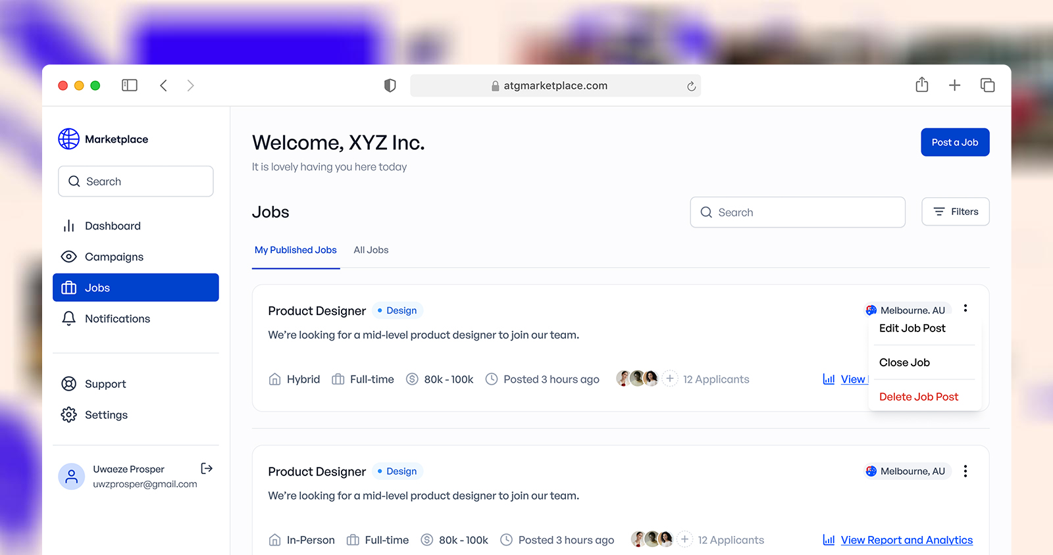Screen dimensions: 1053x555
Task: Select Edit Job Post option
Action: click(x=912, y=328)
